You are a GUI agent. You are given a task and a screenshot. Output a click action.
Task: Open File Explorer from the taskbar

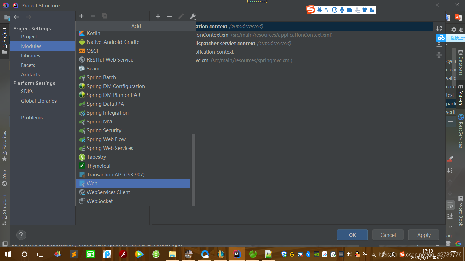(172, 254)
